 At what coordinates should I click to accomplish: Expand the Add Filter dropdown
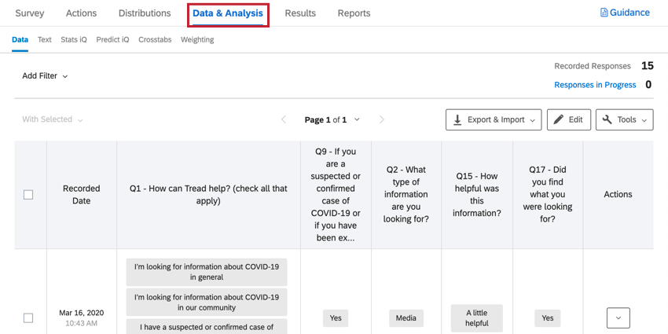[46, 76]
